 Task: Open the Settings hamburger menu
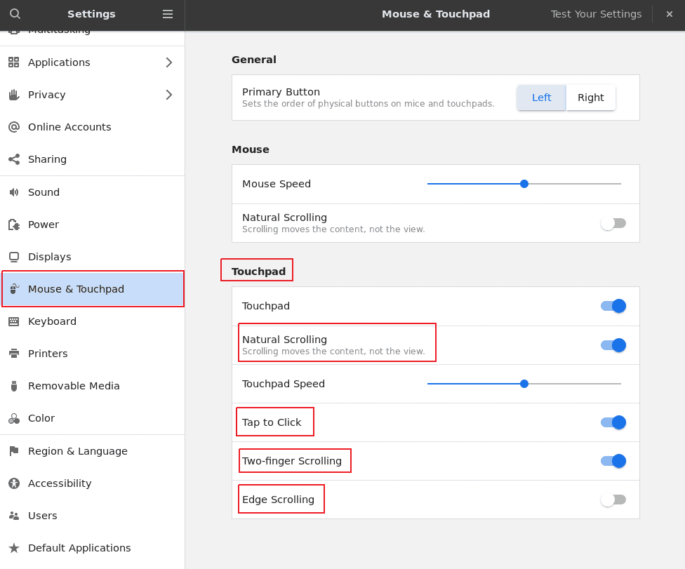click(x=168, y=14)
